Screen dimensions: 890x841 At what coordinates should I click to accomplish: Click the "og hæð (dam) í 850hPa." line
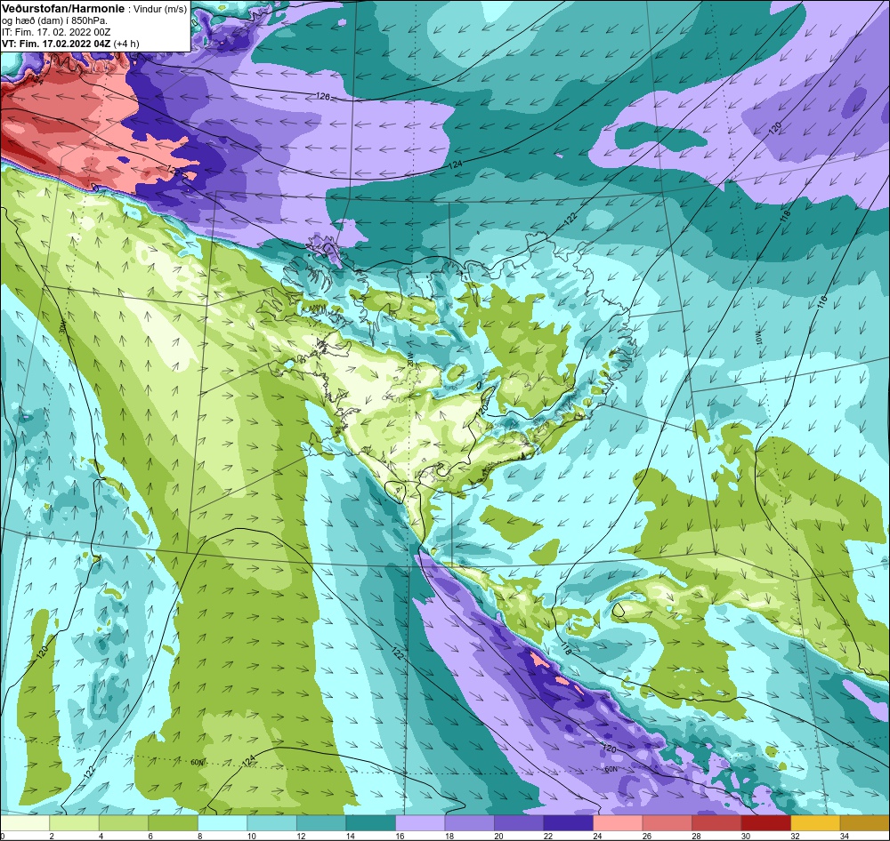coord(54,21)
